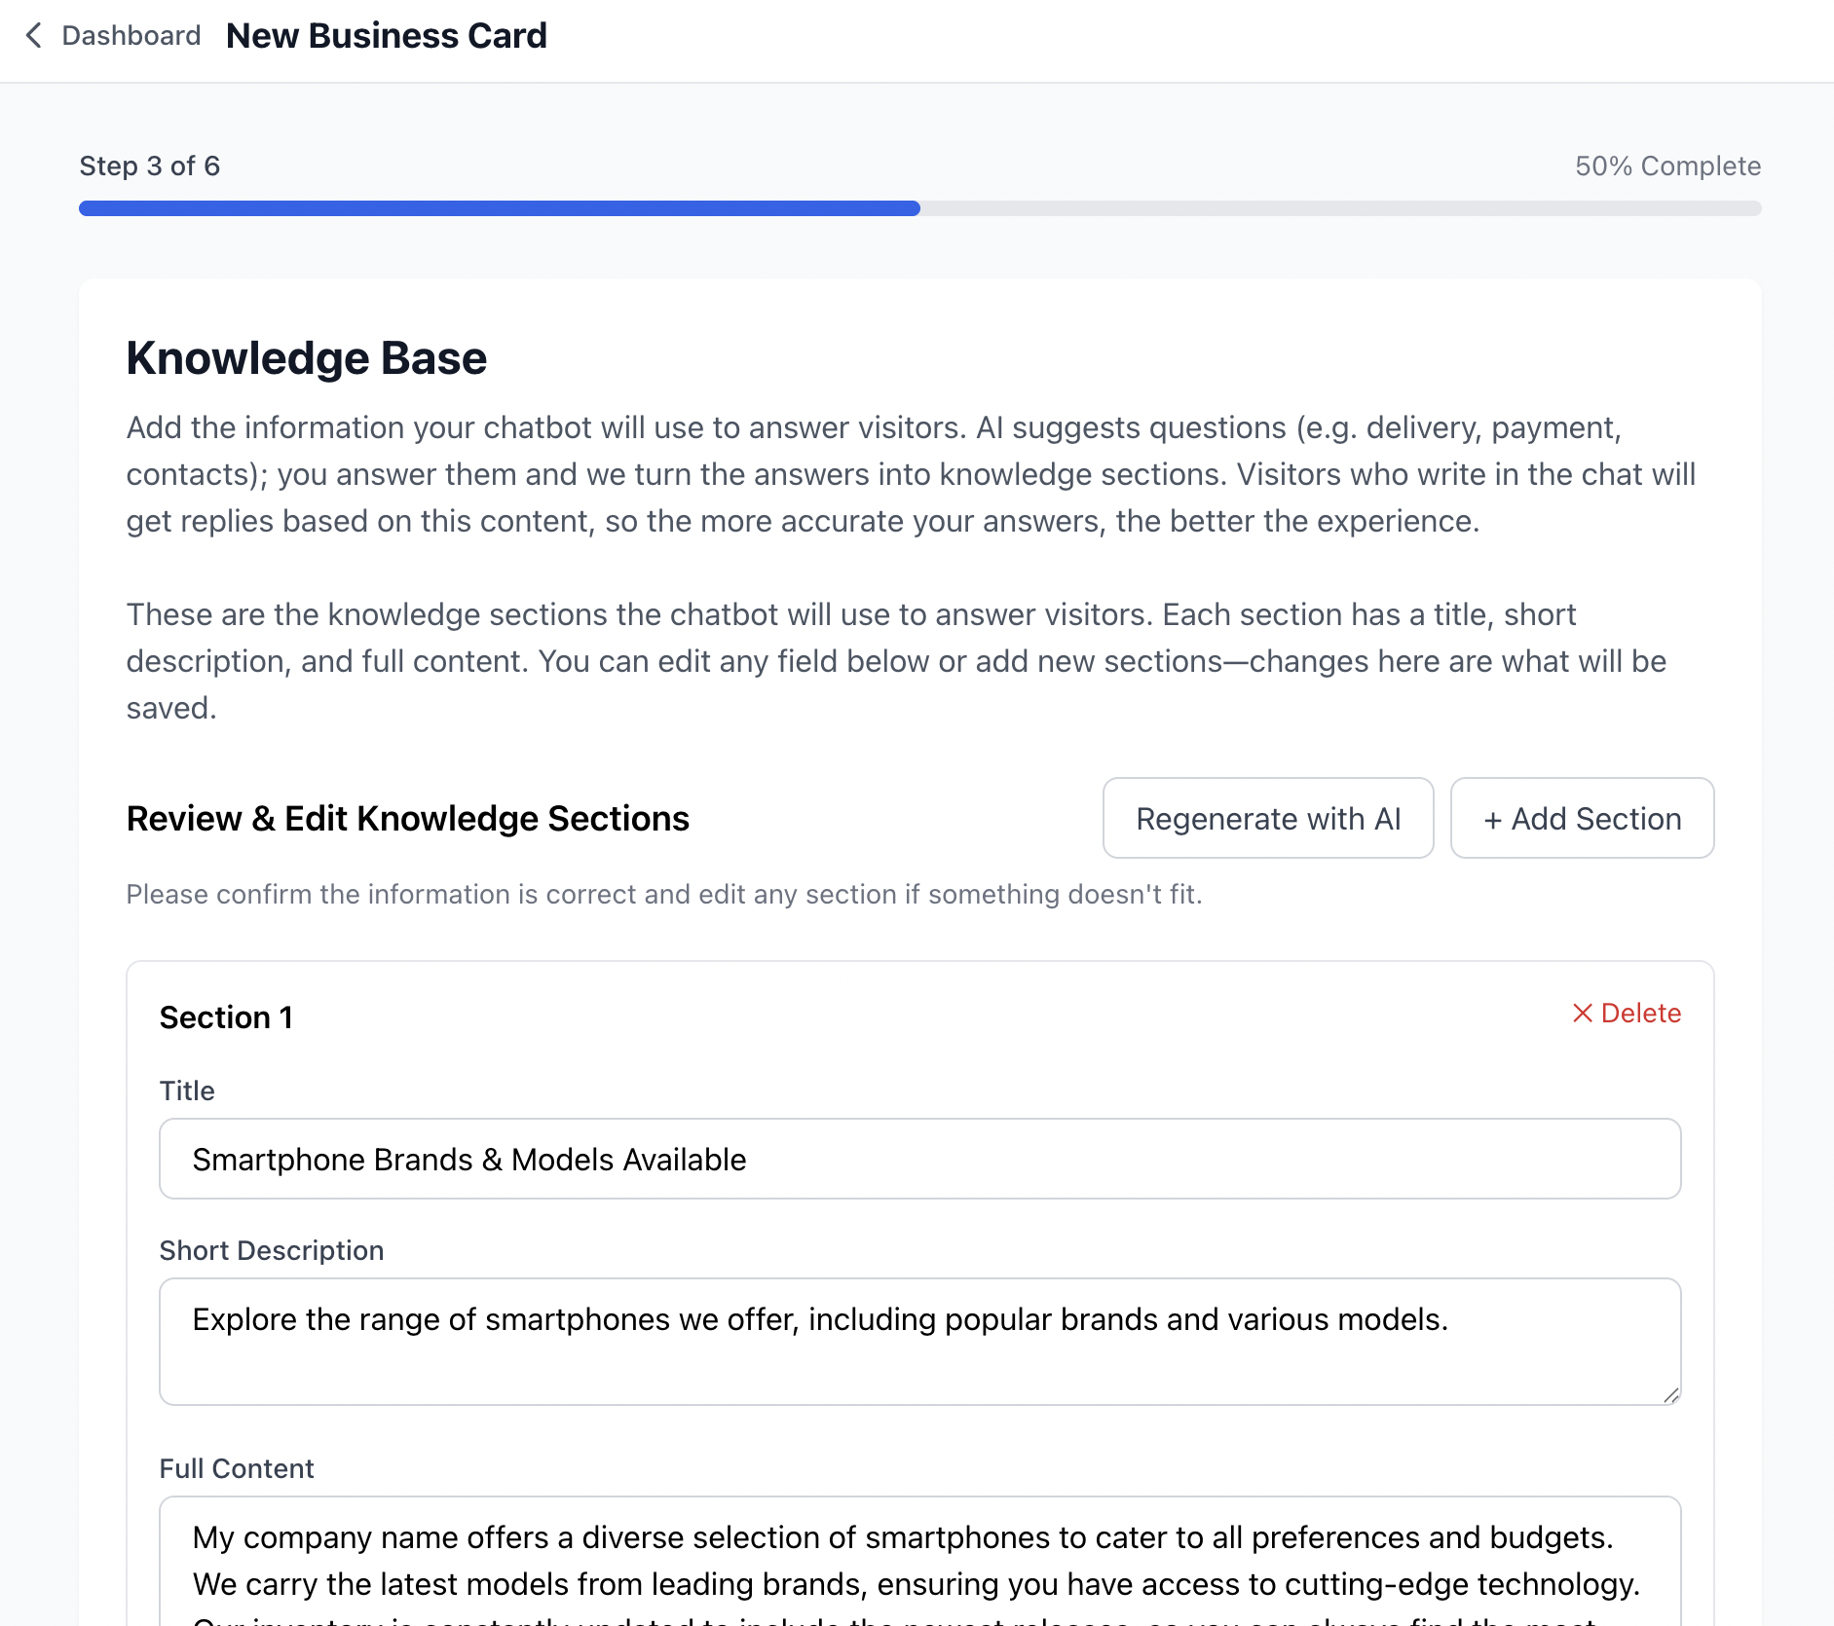Click the gray unfilled progress bar portion

[1340, 208]
